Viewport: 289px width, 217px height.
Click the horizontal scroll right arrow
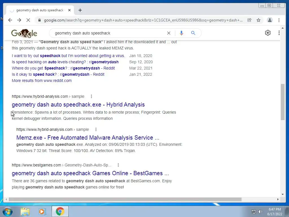pos(278,199)
